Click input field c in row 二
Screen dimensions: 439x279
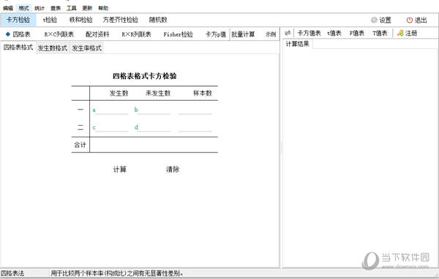point(112,128)
